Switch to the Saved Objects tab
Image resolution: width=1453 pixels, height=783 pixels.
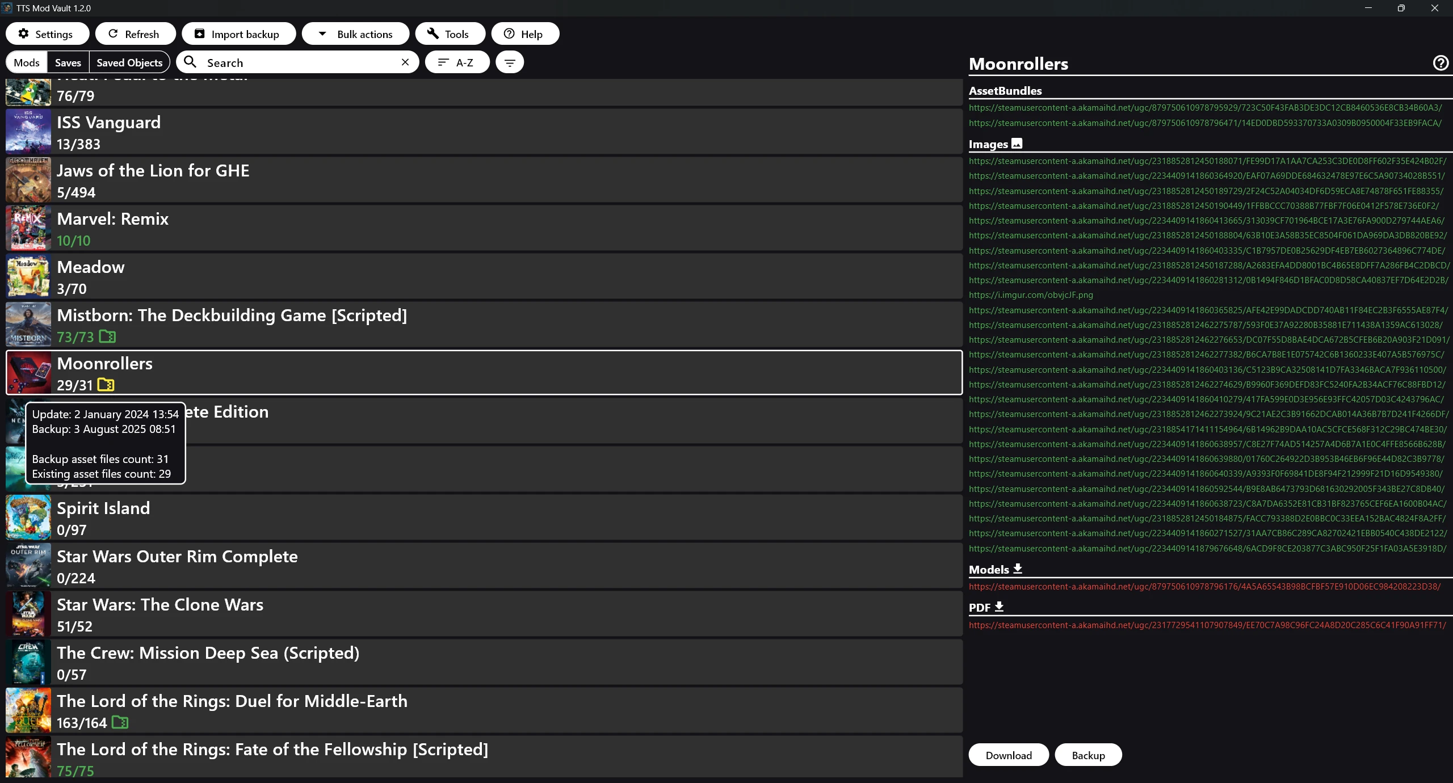click(129, 62)
